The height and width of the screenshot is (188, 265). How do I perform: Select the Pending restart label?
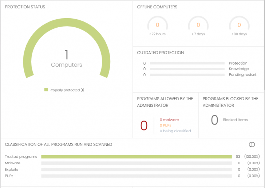tap(242, 75)
